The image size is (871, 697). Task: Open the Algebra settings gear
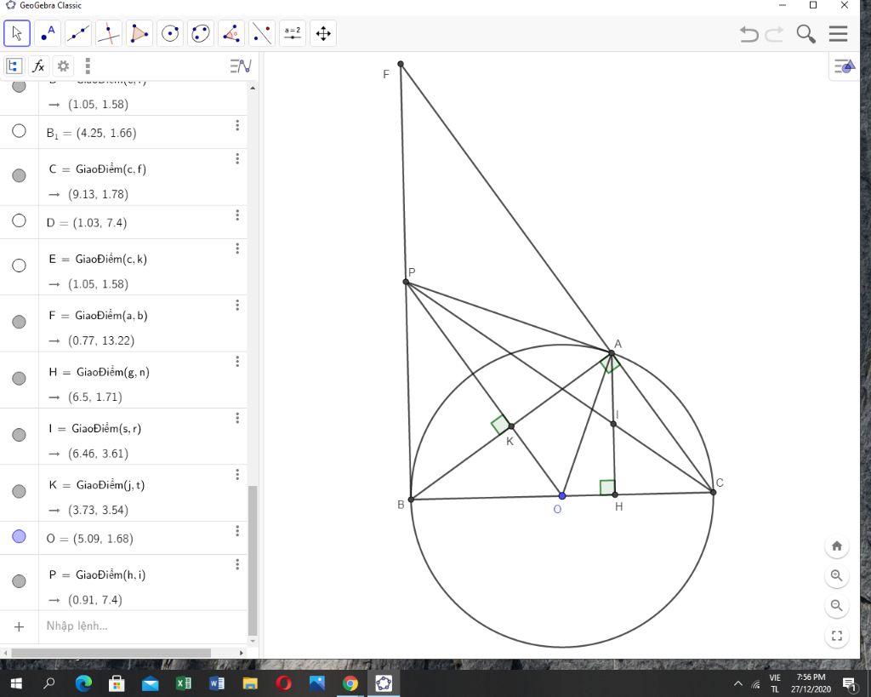(63, 66)
